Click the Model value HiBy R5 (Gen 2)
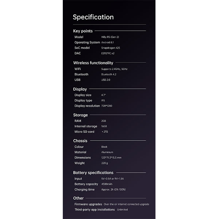The image size is (219, 219). click(110, 37)
